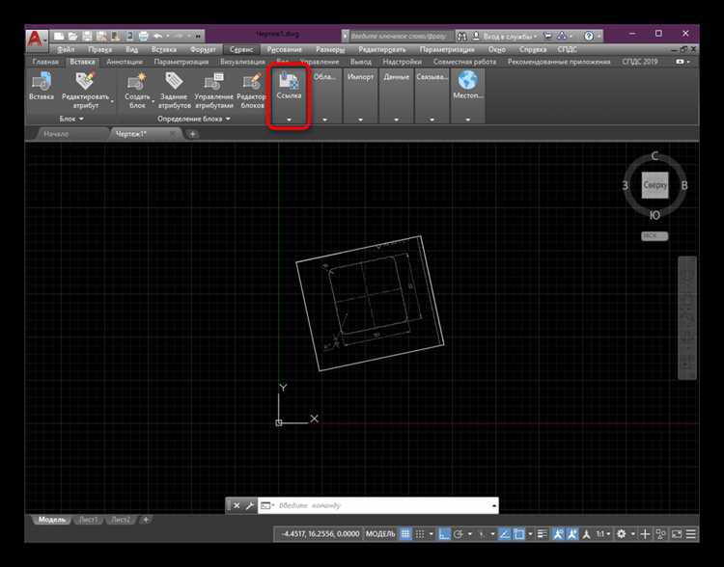Expand the Блок panel dropdown

pyautogui.click(x=71, y=119)
